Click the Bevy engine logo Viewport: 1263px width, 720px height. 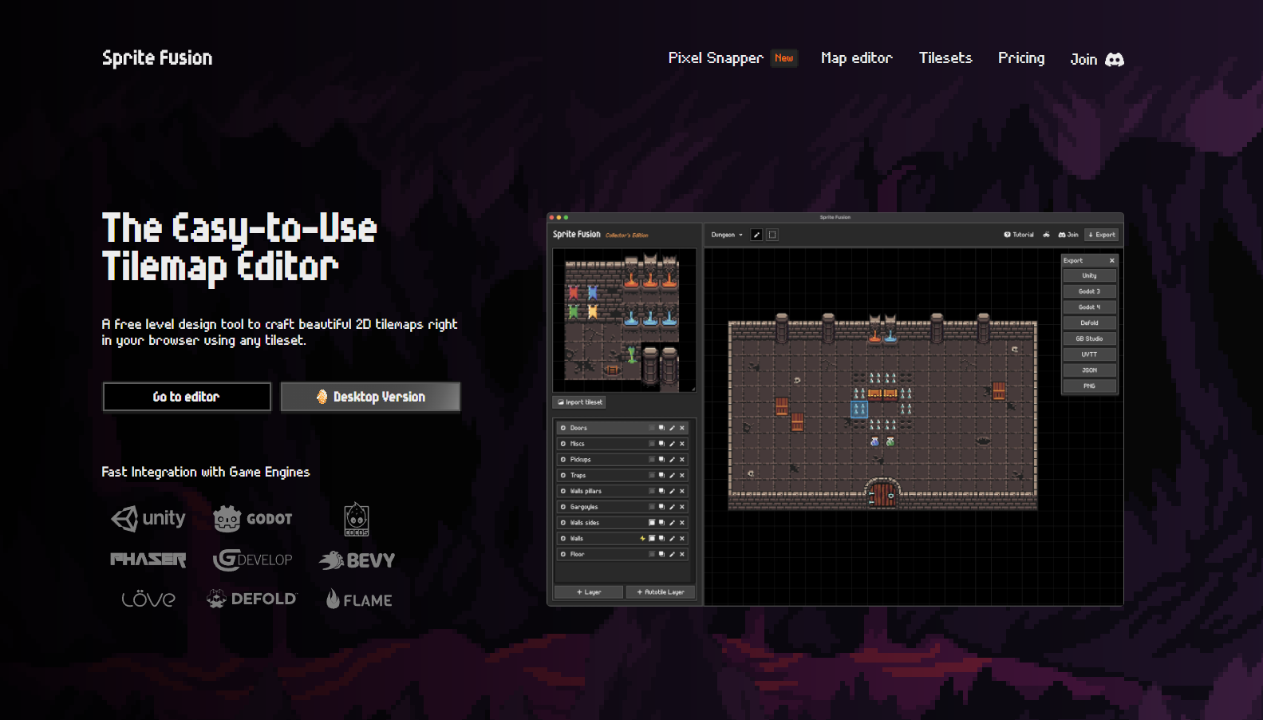coord(357,560)
